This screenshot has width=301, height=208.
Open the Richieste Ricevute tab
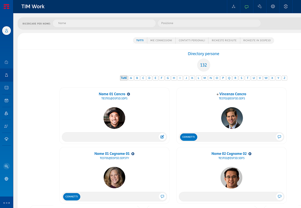coord(224,41)
